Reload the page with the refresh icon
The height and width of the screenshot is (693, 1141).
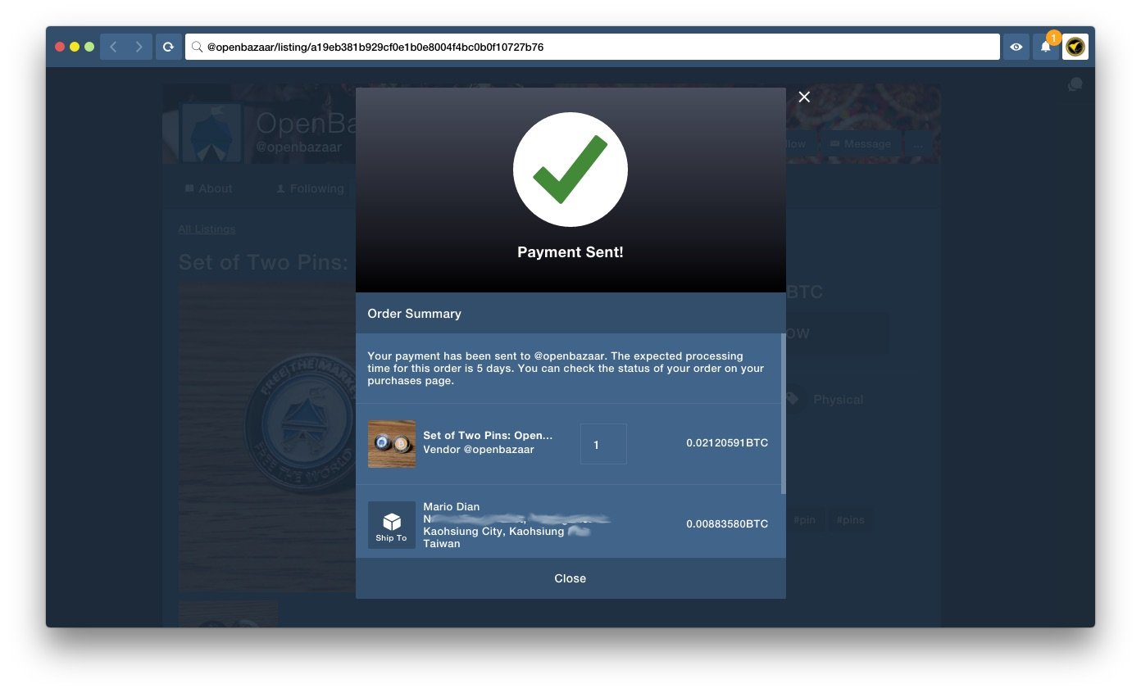[169, 48]
